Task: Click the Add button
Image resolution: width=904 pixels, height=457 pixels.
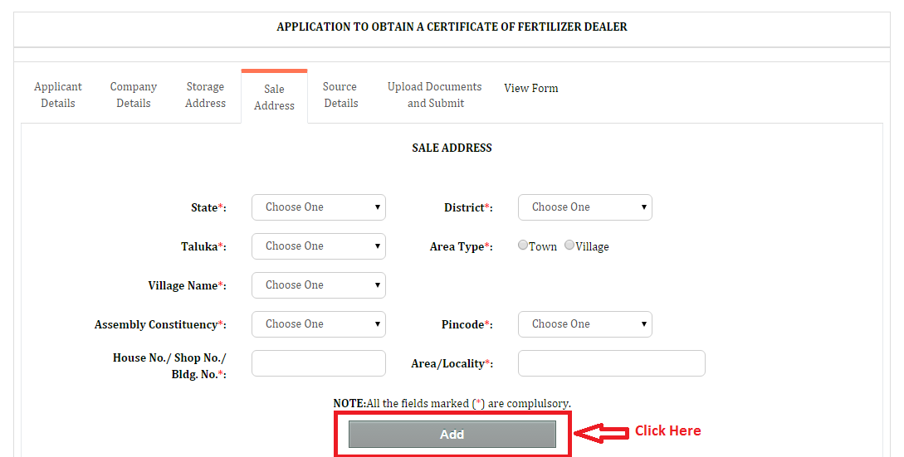Action: (452, 435)
